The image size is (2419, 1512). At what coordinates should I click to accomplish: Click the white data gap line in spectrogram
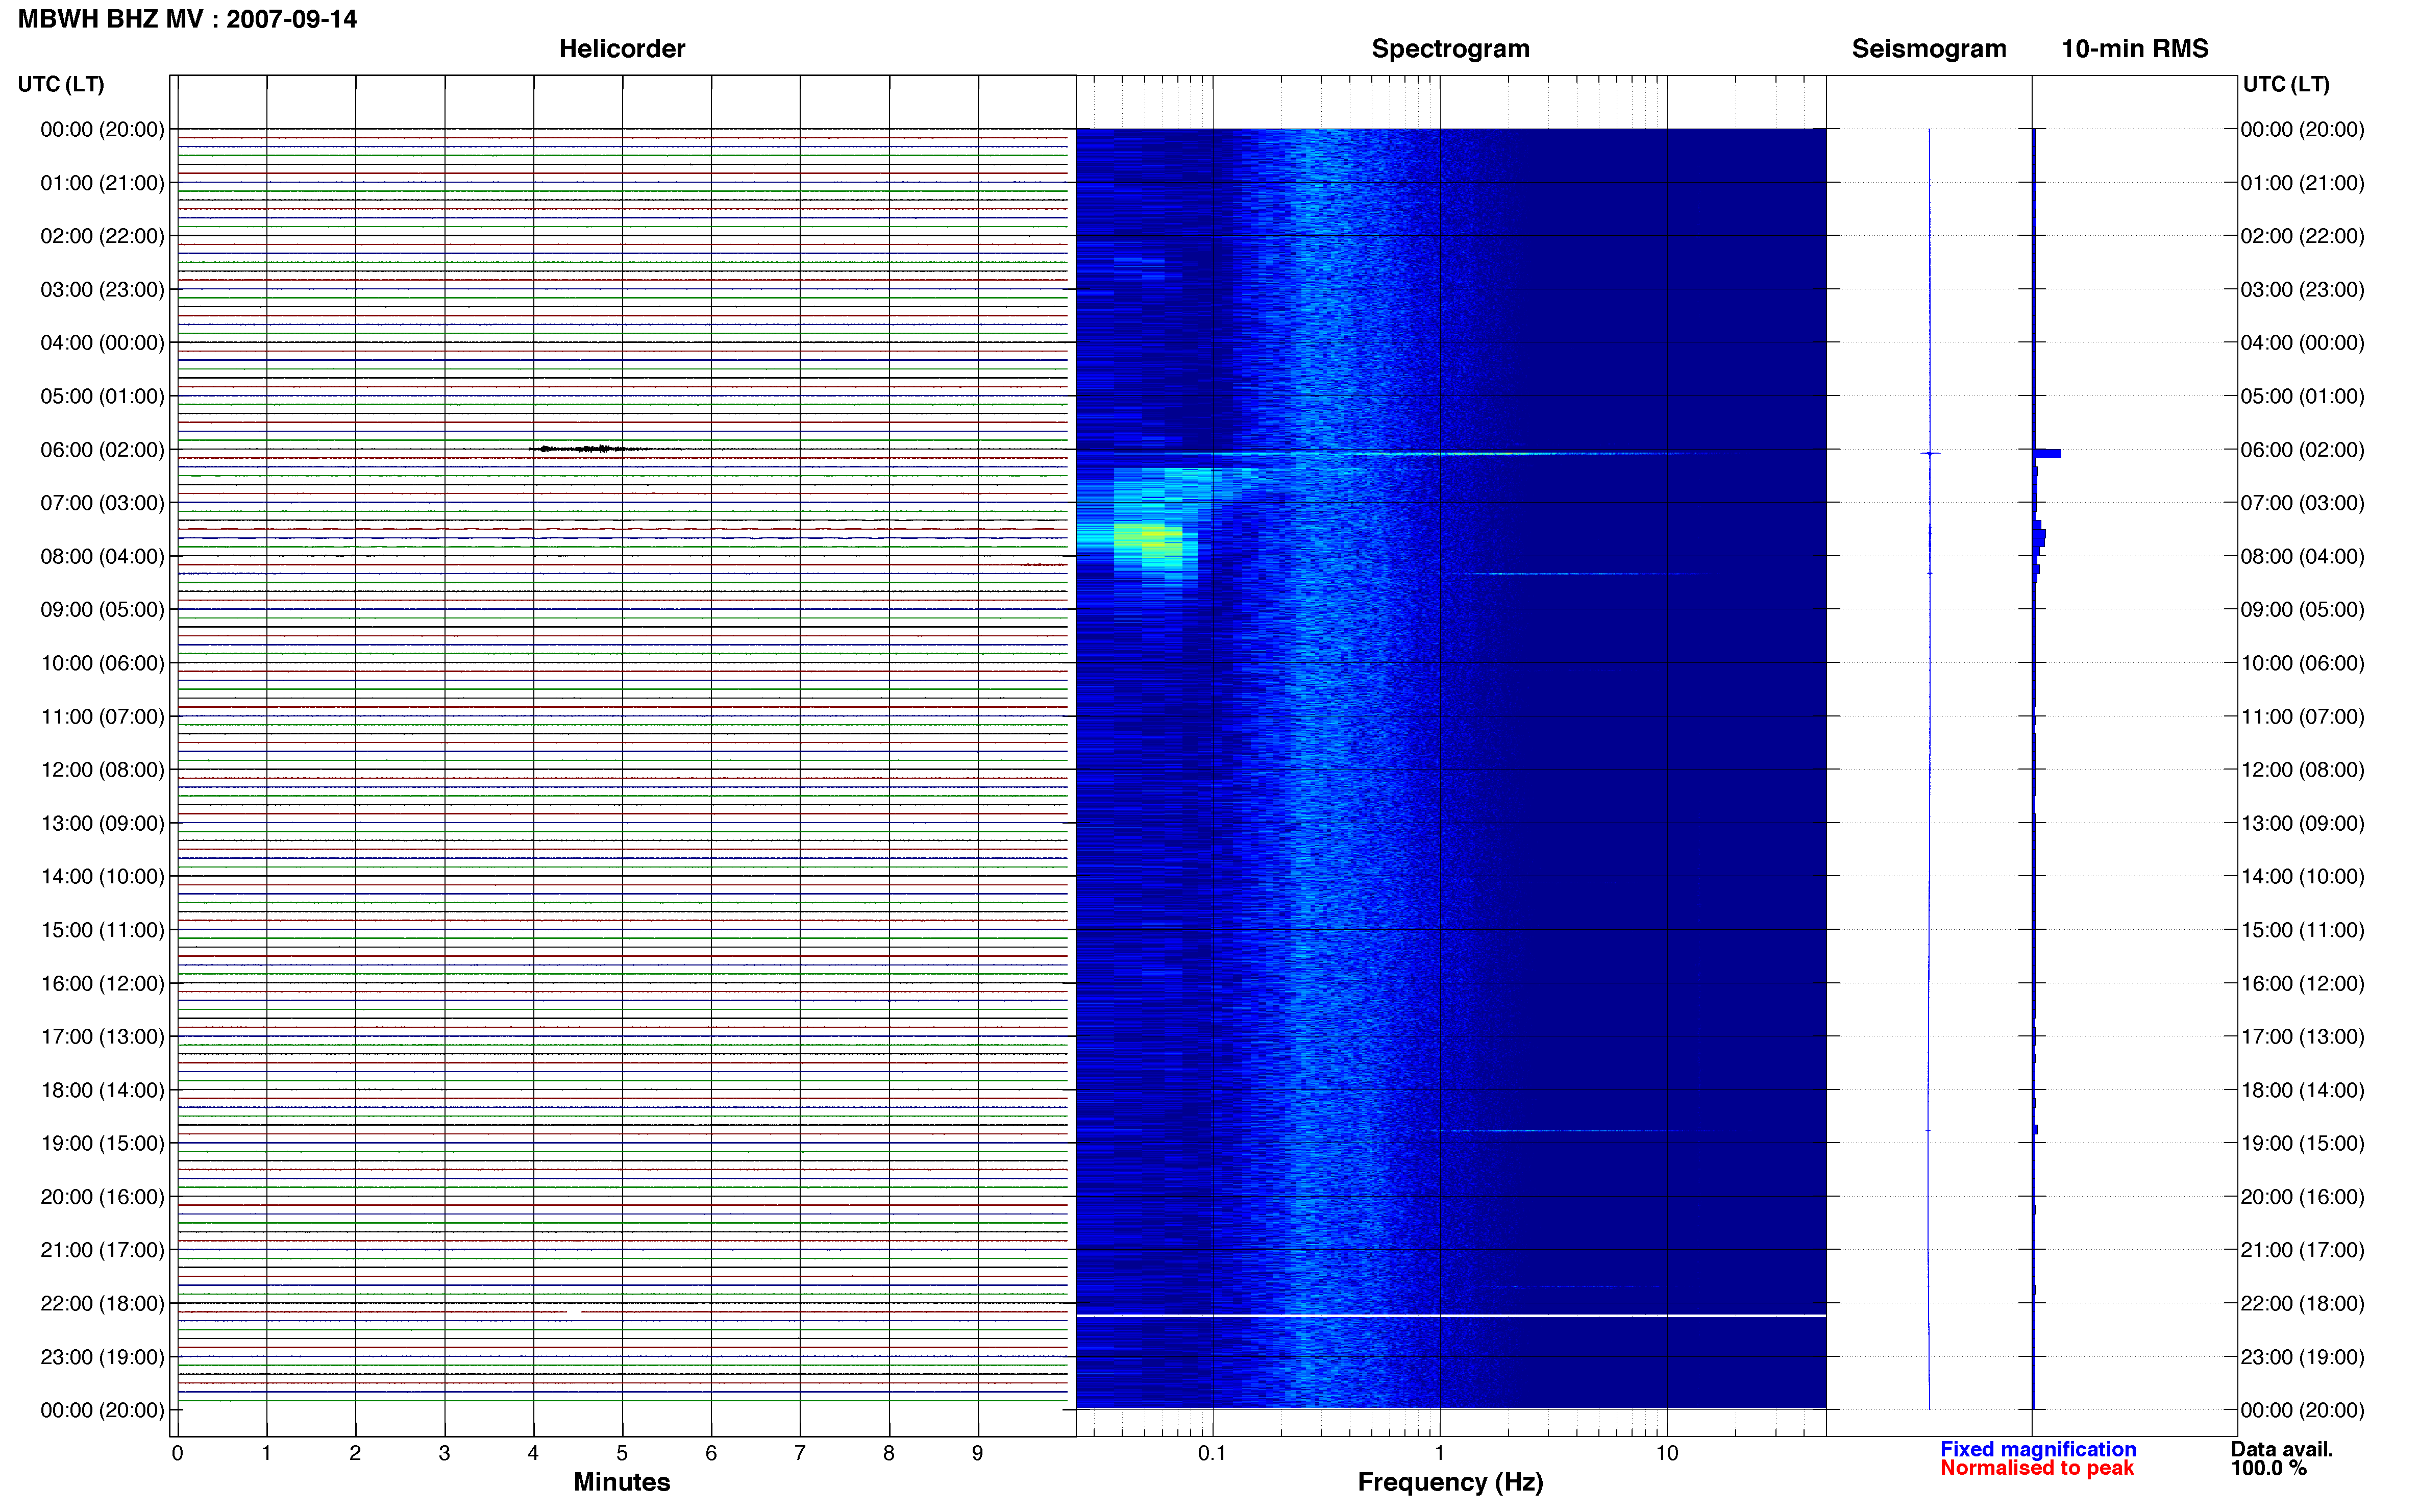point(1450,1316)
